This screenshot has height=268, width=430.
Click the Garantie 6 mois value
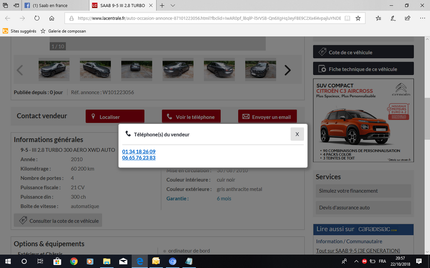[x=224, y=198]
